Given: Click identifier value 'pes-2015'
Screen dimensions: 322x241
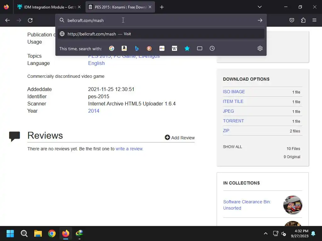Looking at the screenshot, I should (x=98, y=97).
